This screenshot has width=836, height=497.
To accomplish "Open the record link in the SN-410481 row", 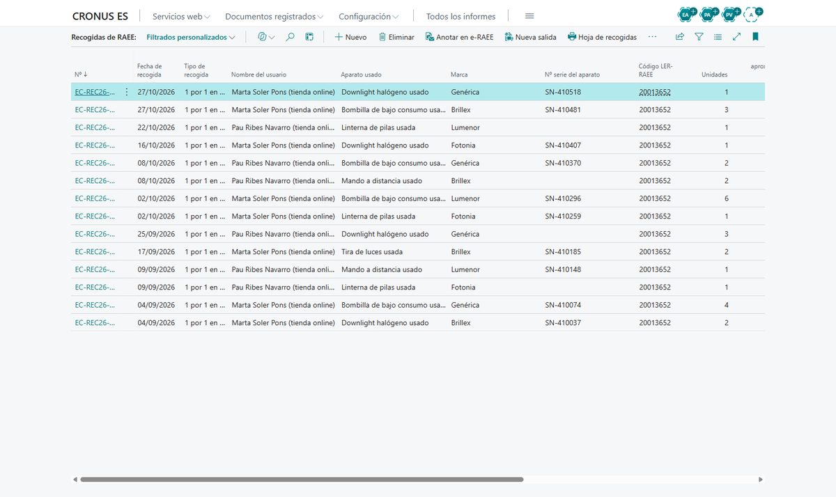I will click(95, 110).
